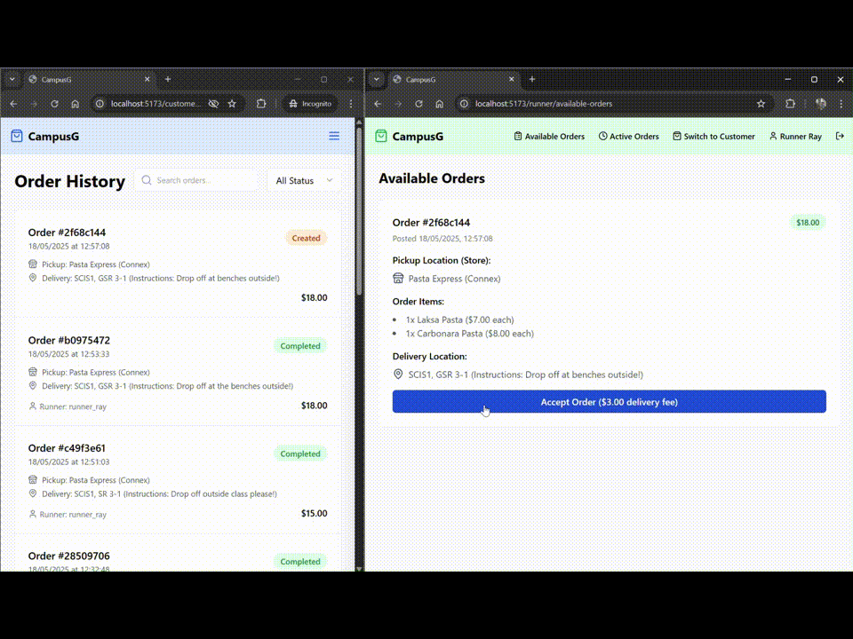Click pickup store icon on order #2f68c144 card
The image size is (853, 639).
33,264
